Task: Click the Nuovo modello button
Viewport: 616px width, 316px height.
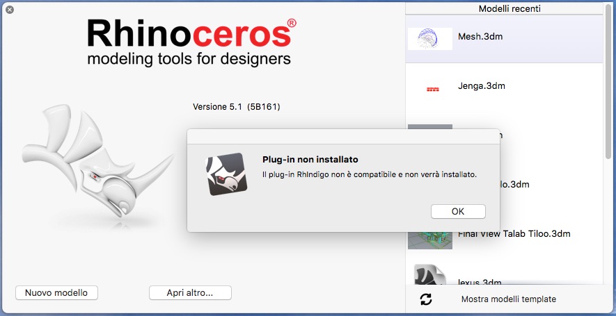Action: tap(56, 292)
